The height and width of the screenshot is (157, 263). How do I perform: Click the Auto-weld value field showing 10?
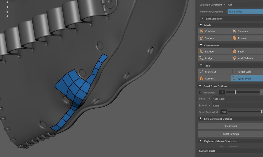(x=222, y=92)
